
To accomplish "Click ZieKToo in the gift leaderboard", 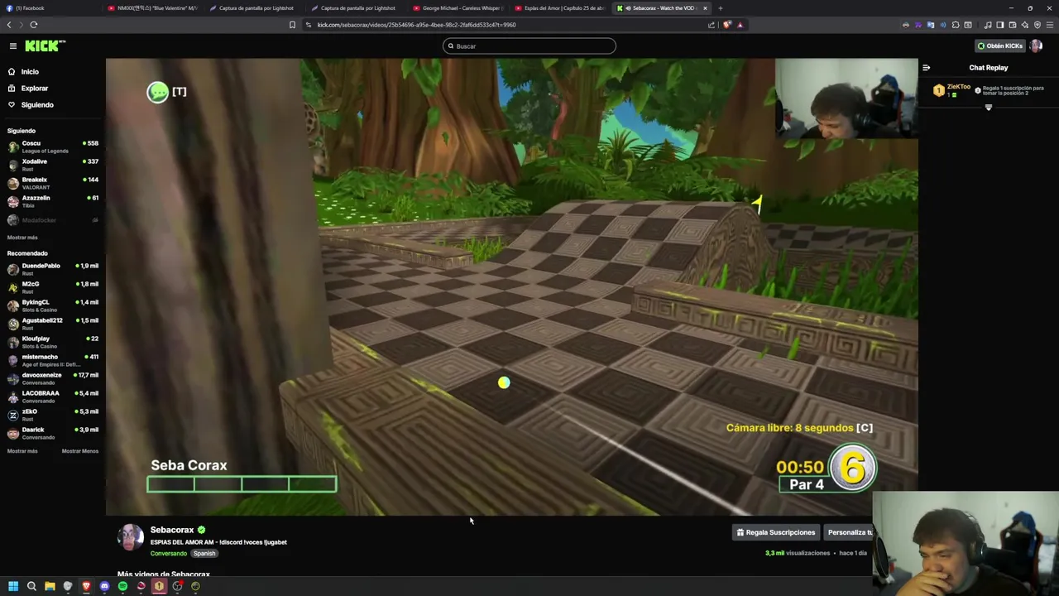I will click(958, 86).
